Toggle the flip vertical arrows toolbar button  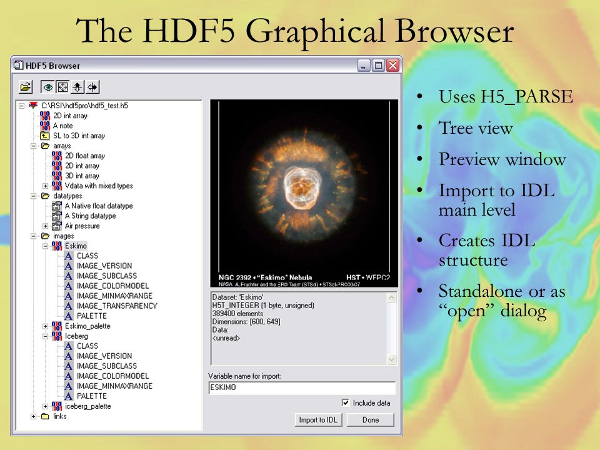point(77,87)
